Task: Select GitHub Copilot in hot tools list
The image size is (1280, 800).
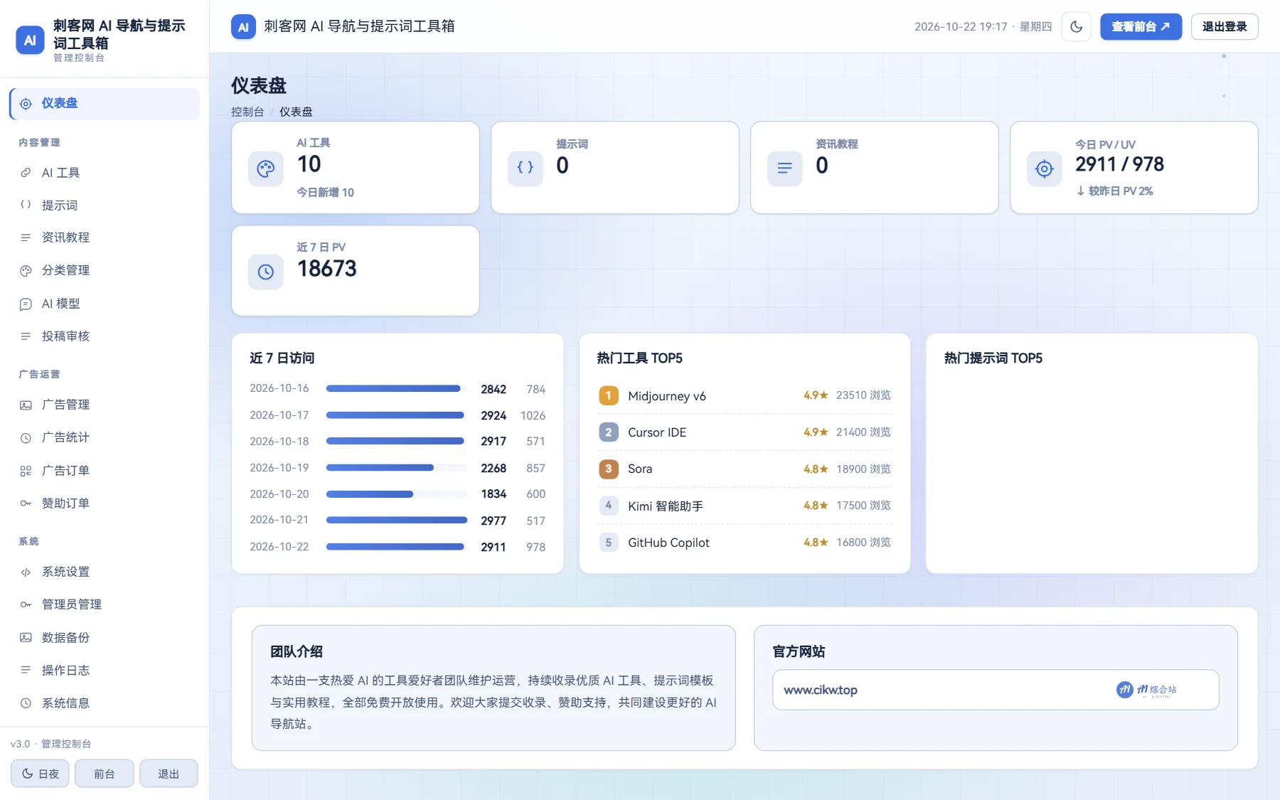Action: 745,543
